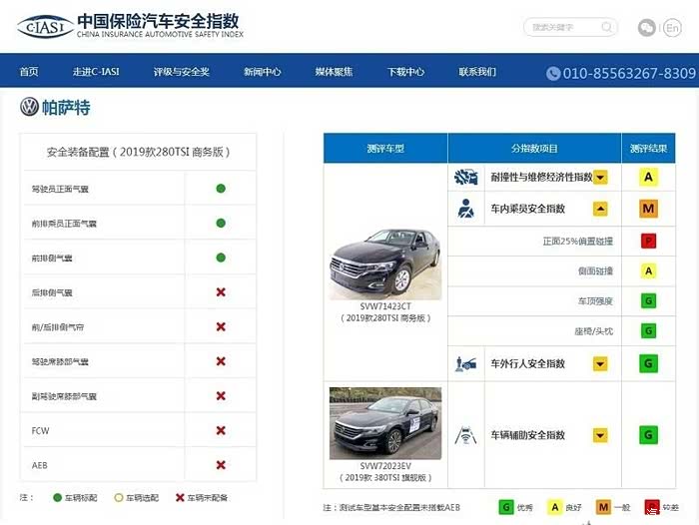
Task: Open the 新闻中心 menu item
Action: pos(262,72)
